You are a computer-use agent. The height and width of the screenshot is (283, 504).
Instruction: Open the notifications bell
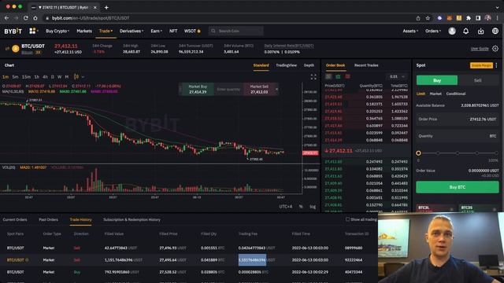coord(465,31)
